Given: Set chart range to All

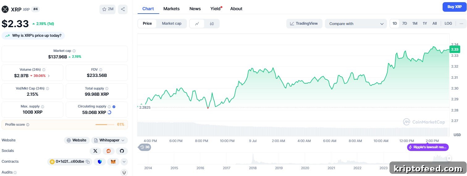Looking at the screenshot, I should [x=435, y=23].
